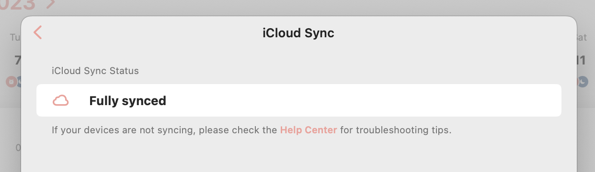Click the dimmed Tu weekday label
This screenshot has width=595, height=172.
tap(15, 37)
